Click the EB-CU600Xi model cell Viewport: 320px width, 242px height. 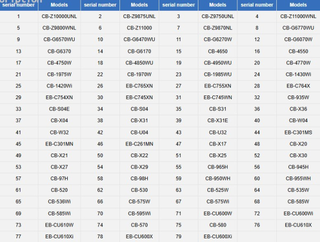click(x=218, y=236)
